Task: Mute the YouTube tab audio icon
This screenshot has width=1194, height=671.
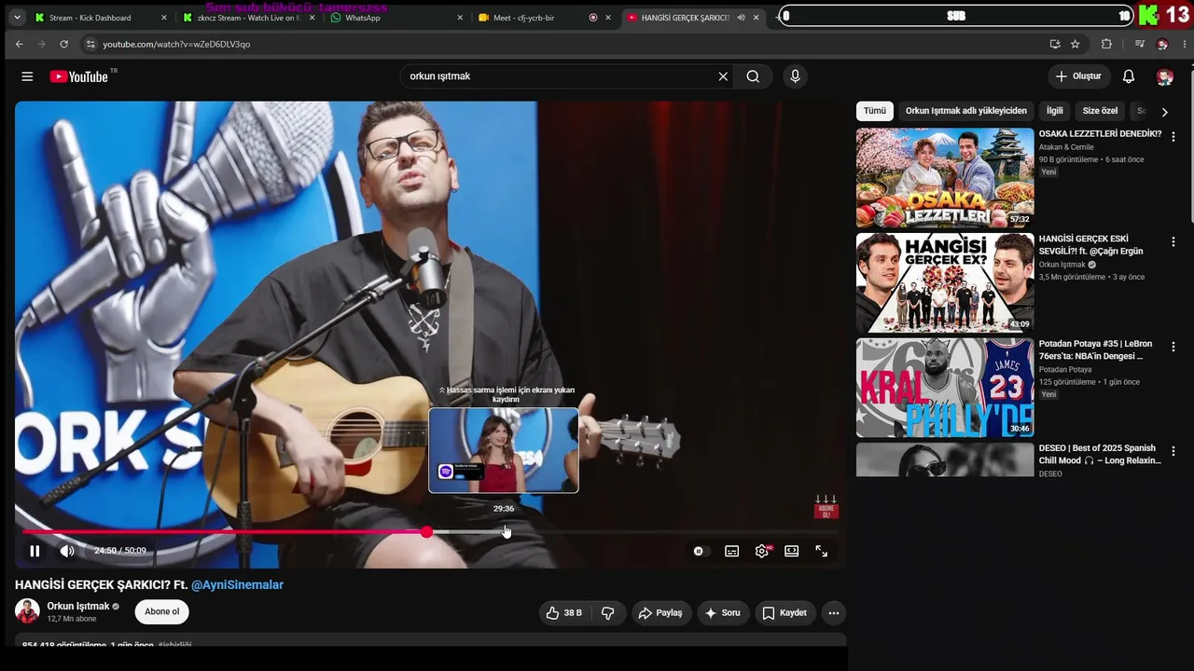Action: [x=741, y=18]
